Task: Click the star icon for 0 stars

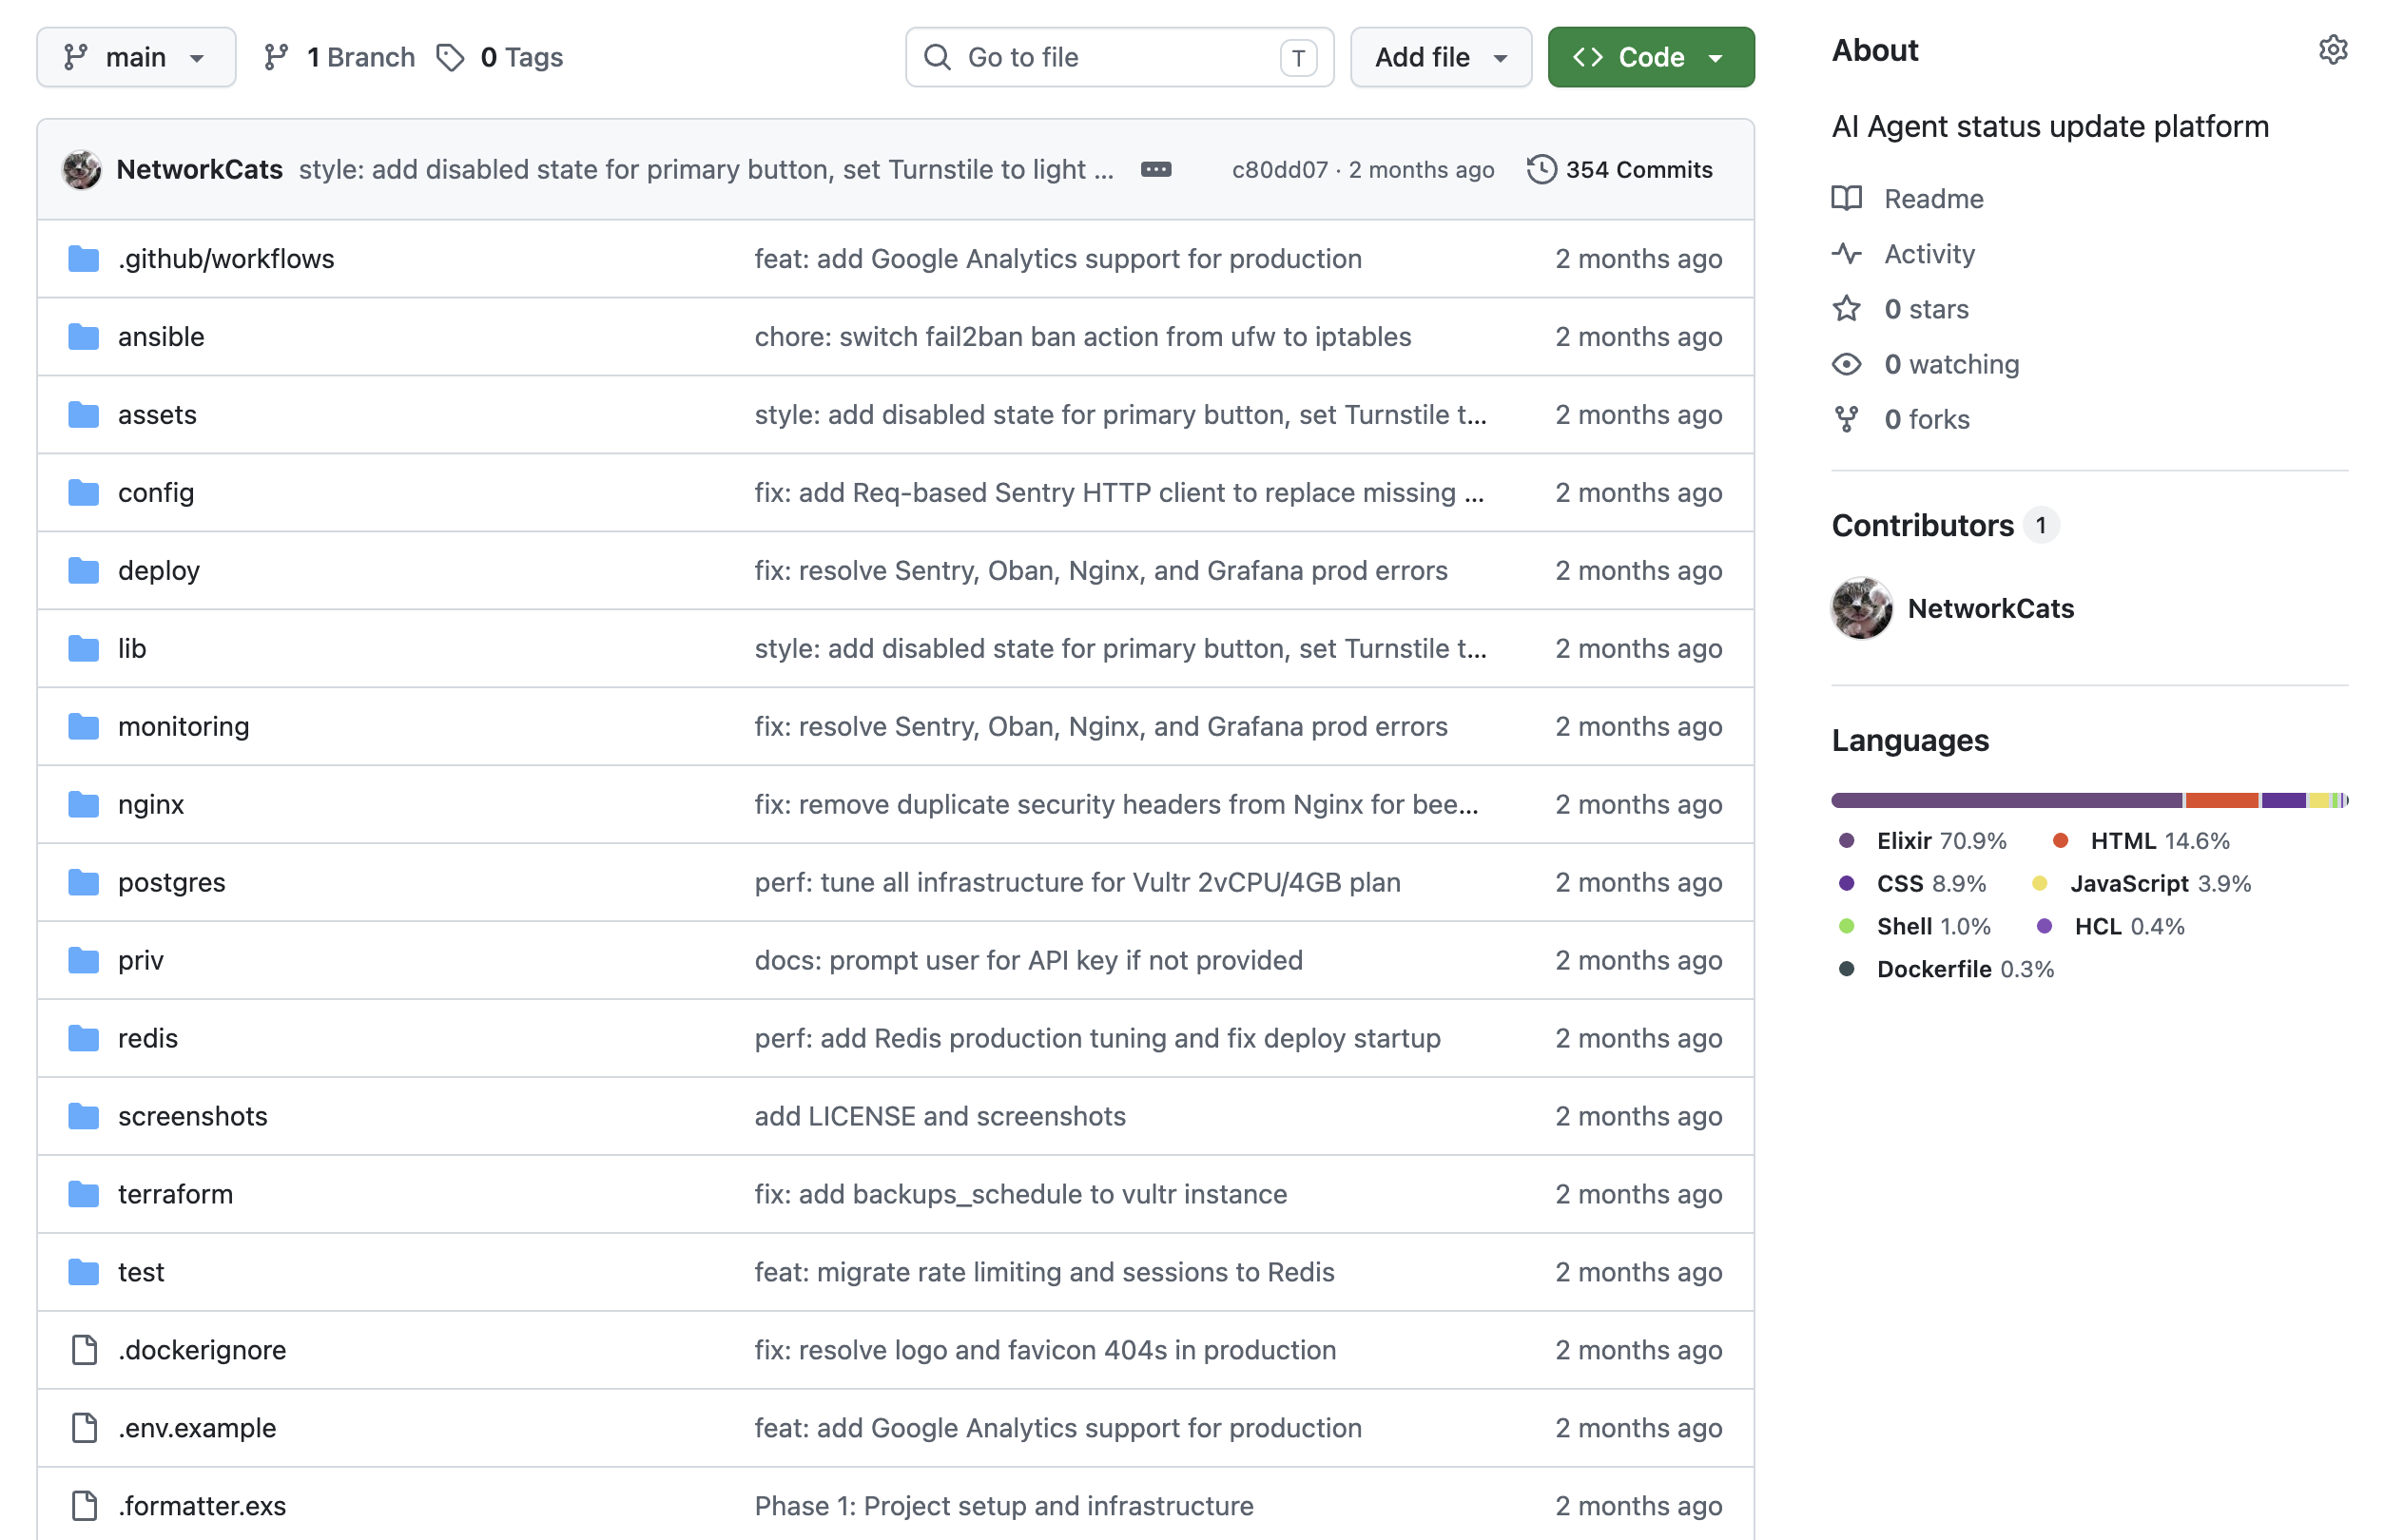Action: [1847, 309]
